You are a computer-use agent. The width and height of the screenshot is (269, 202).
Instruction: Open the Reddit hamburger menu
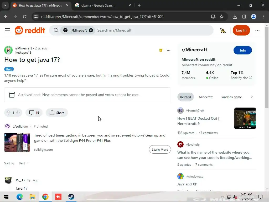(x=7, y=30)
